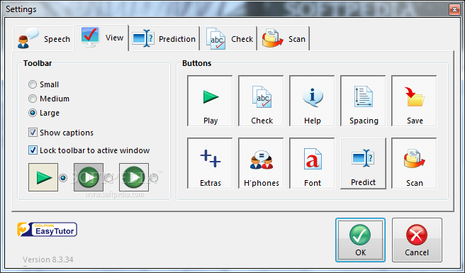
Task: Switch to the Speech tab
Action: (43, 38)
